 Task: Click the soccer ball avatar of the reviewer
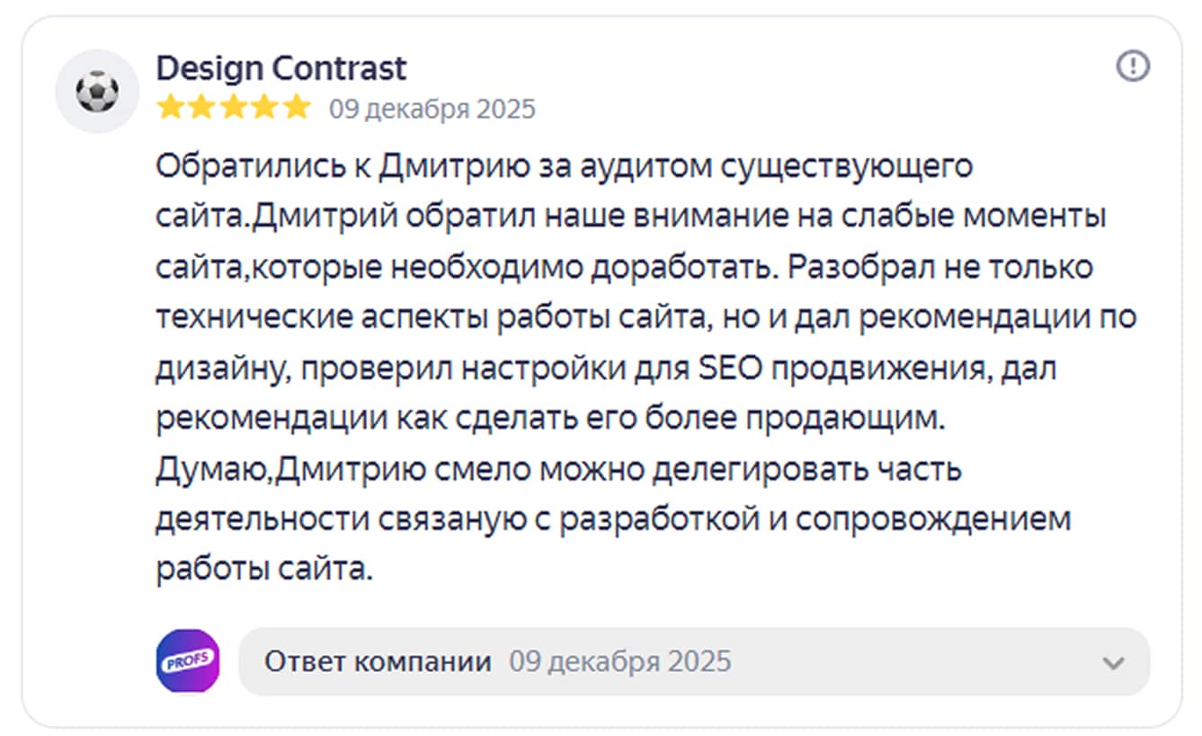point(97,92)
